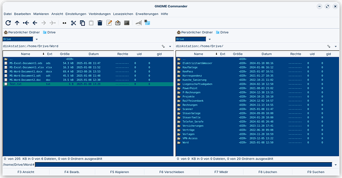Click the F9 Suchen button
The height and width of the screenshot is (178, 342).
(316, 172)
